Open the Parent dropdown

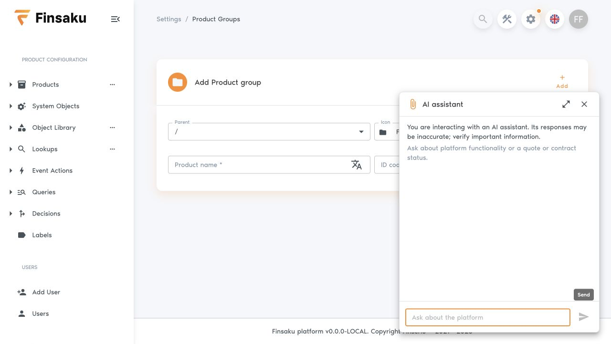(x=269, y=132)
